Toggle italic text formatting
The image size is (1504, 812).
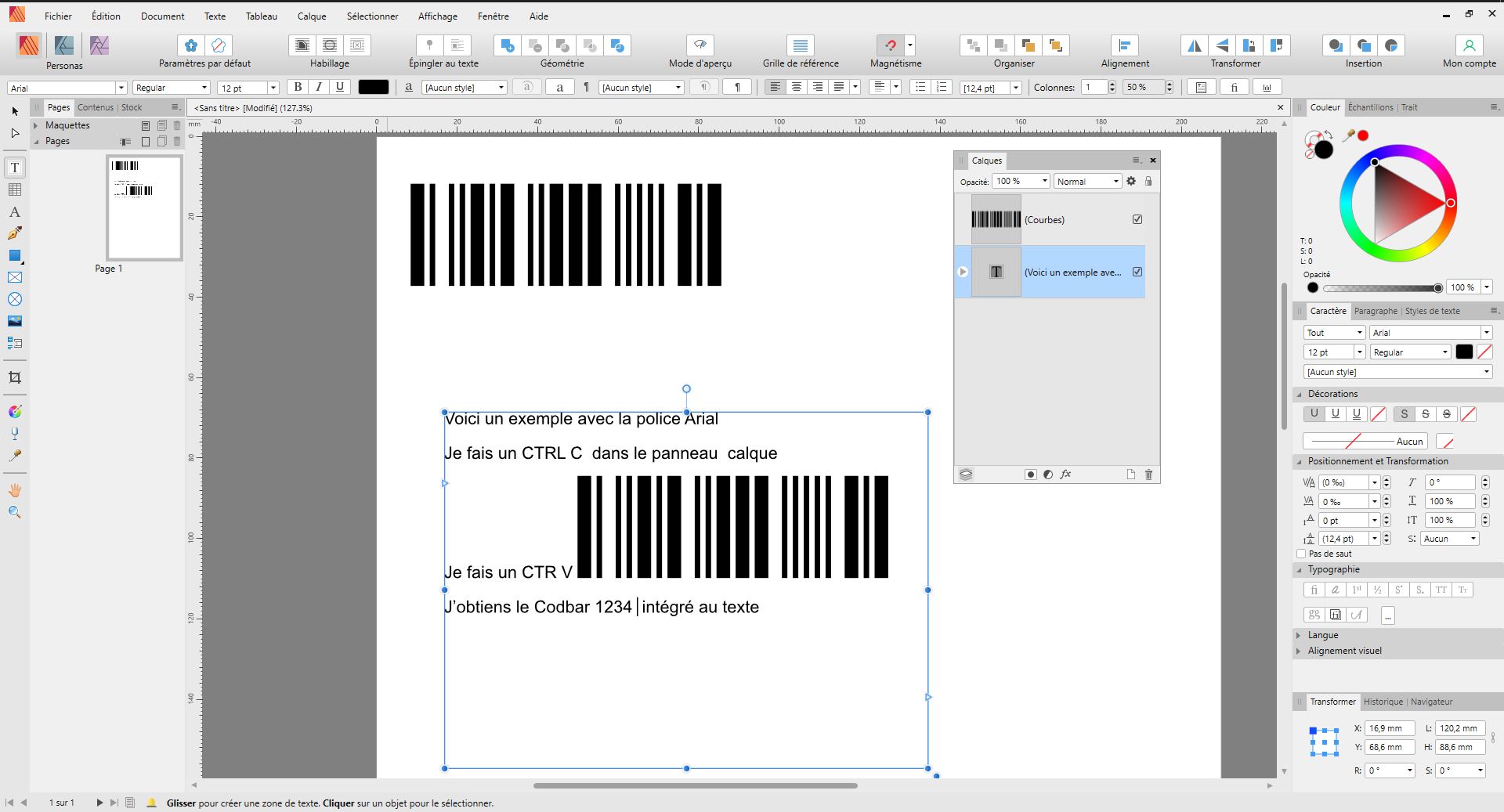pos(319,87)
